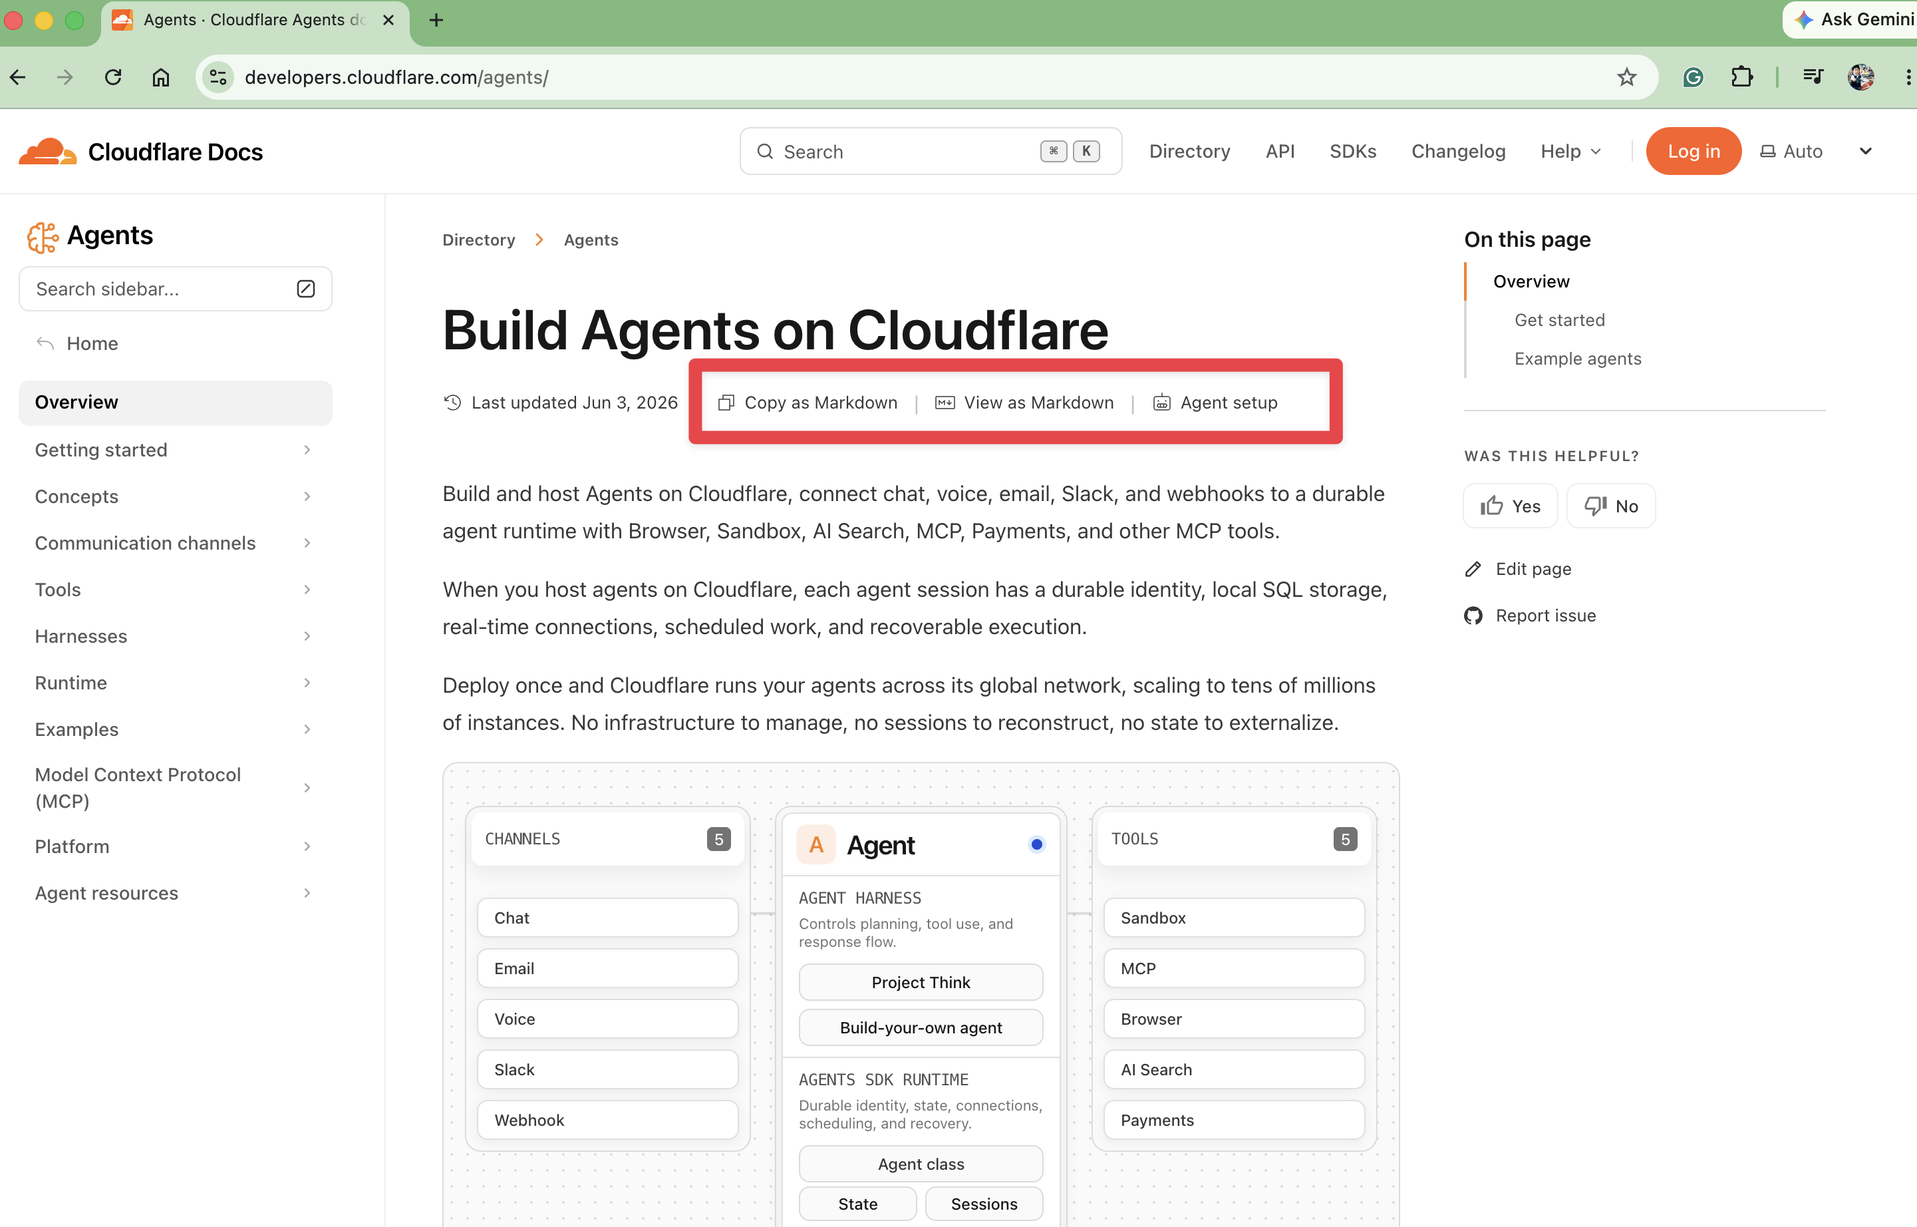The width and height of the screenshot is (1917, 1227).
Task: Click the Cloudflare cloud logo
Action: tap(47, 152)
